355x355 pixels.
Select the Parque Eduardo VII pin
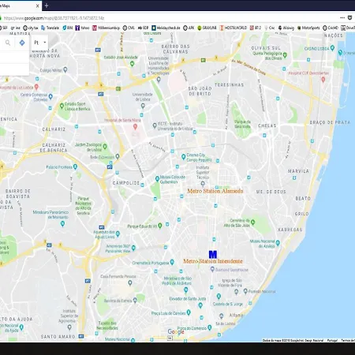point(160,226)
